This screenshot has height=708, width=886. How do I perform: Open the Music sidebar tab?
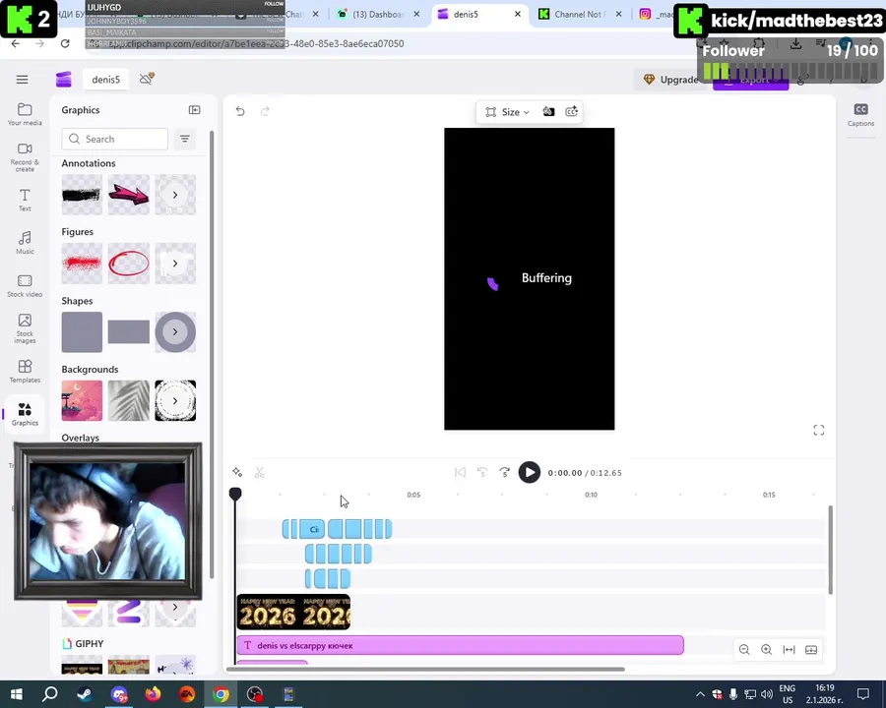pos(25,243)
